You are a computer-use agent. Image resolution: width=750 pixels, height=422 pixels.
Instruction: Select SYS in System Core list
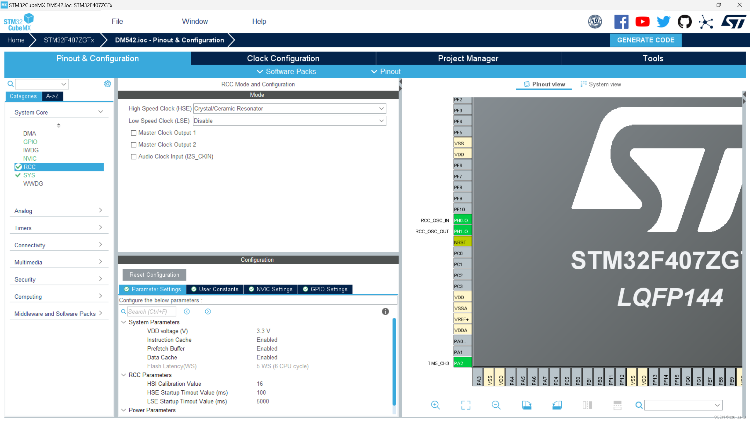[x=29, y=175]
